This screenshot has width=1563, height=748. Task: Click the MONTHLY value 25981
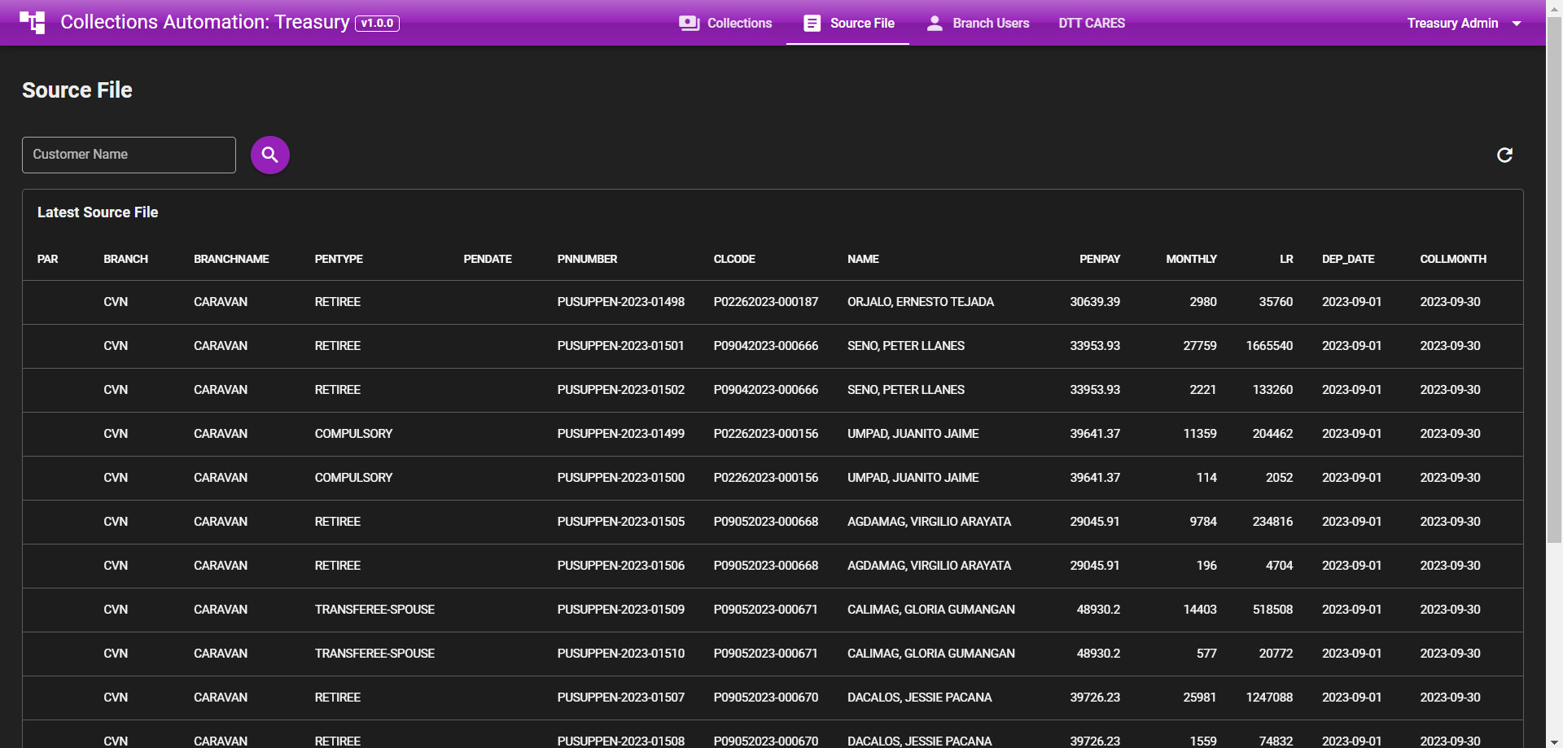(x=1200, y=698)
